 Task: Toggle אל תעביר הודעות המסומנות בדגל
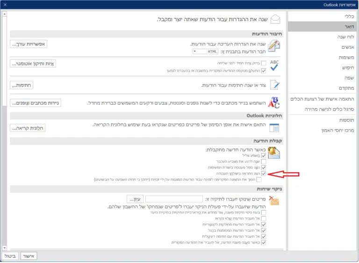point(264,230)
